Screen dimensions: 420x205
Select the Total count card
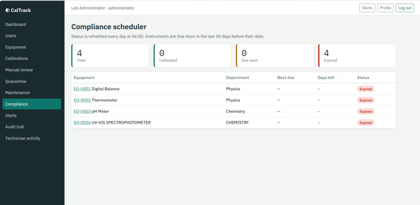110,55
